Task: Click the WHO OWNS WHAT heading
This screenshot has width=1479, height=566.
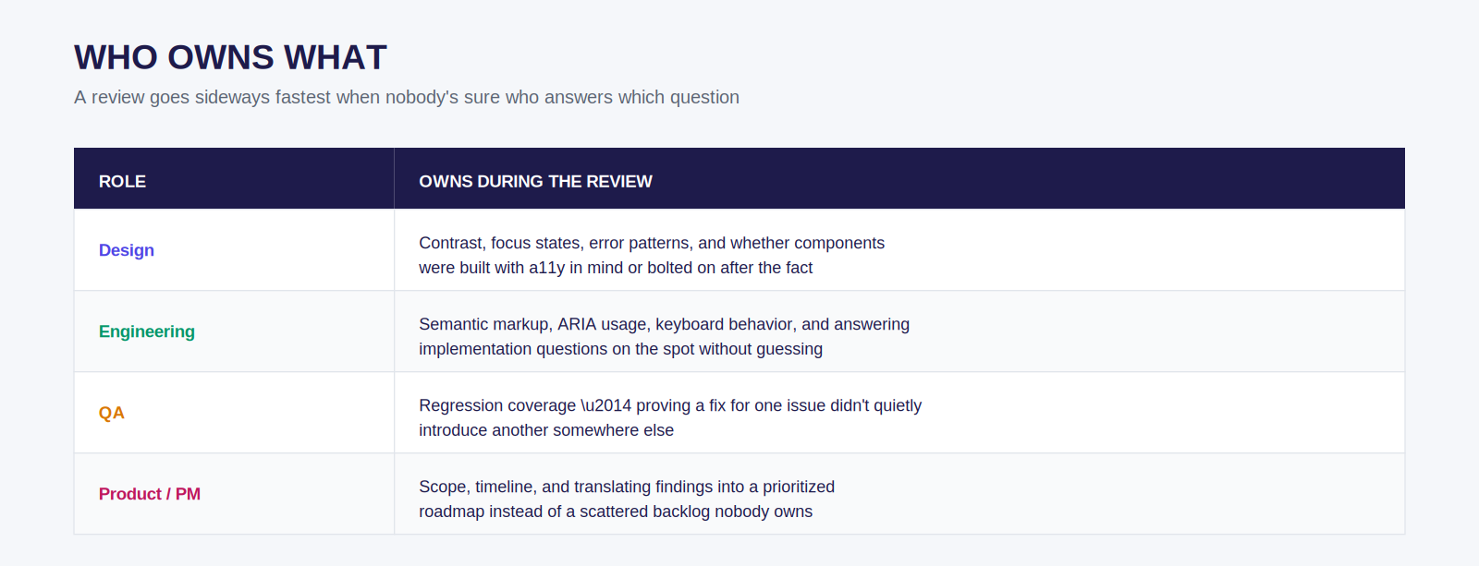Action: pyautogui.click(x=230, y=57)
